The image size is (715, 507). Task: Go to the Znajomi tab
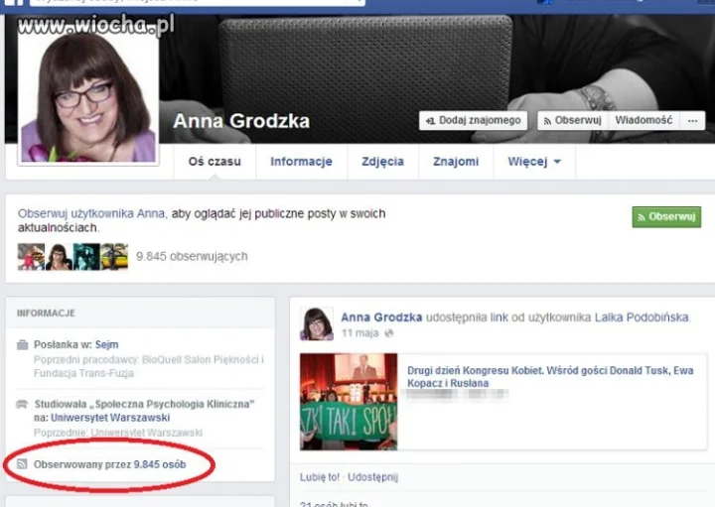pos(456,162)
